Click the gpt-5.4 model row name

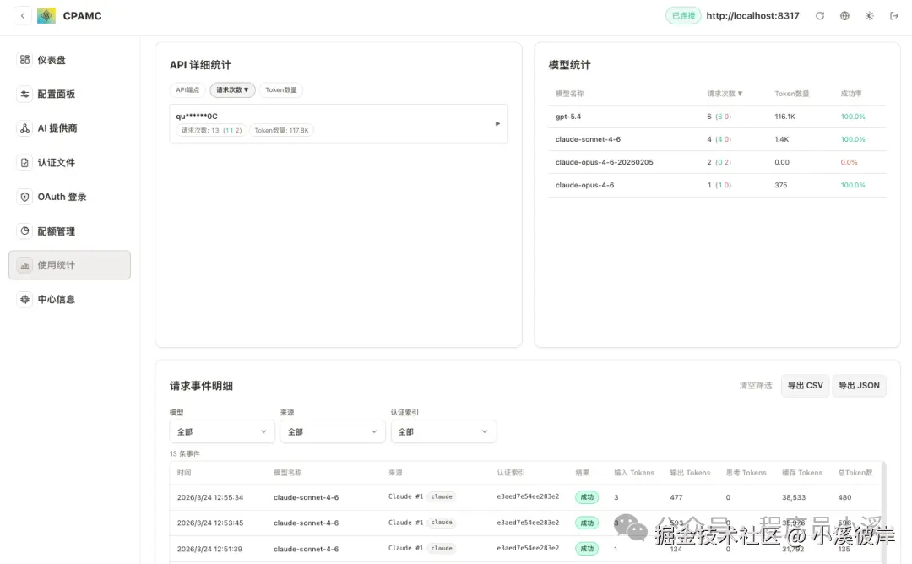[x=568, y=117]
